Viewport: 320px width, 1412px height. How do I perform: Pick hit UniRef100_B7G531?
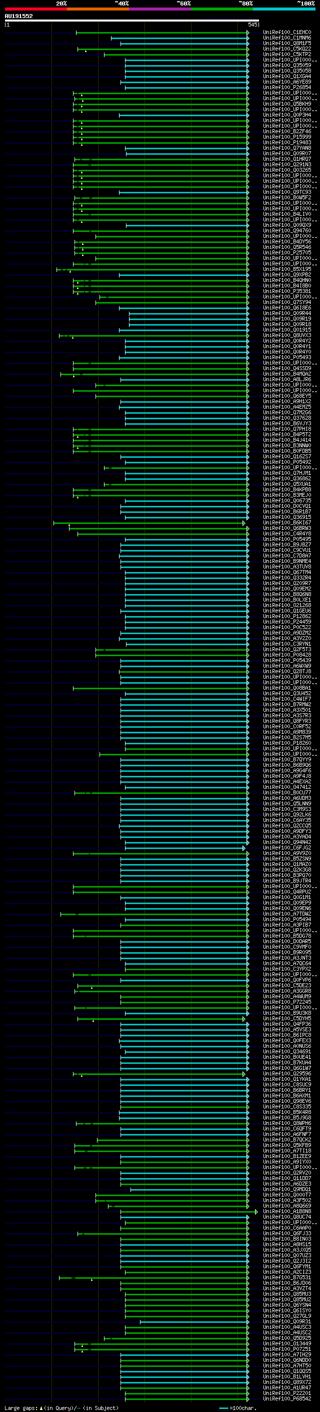coord(286,1277)
